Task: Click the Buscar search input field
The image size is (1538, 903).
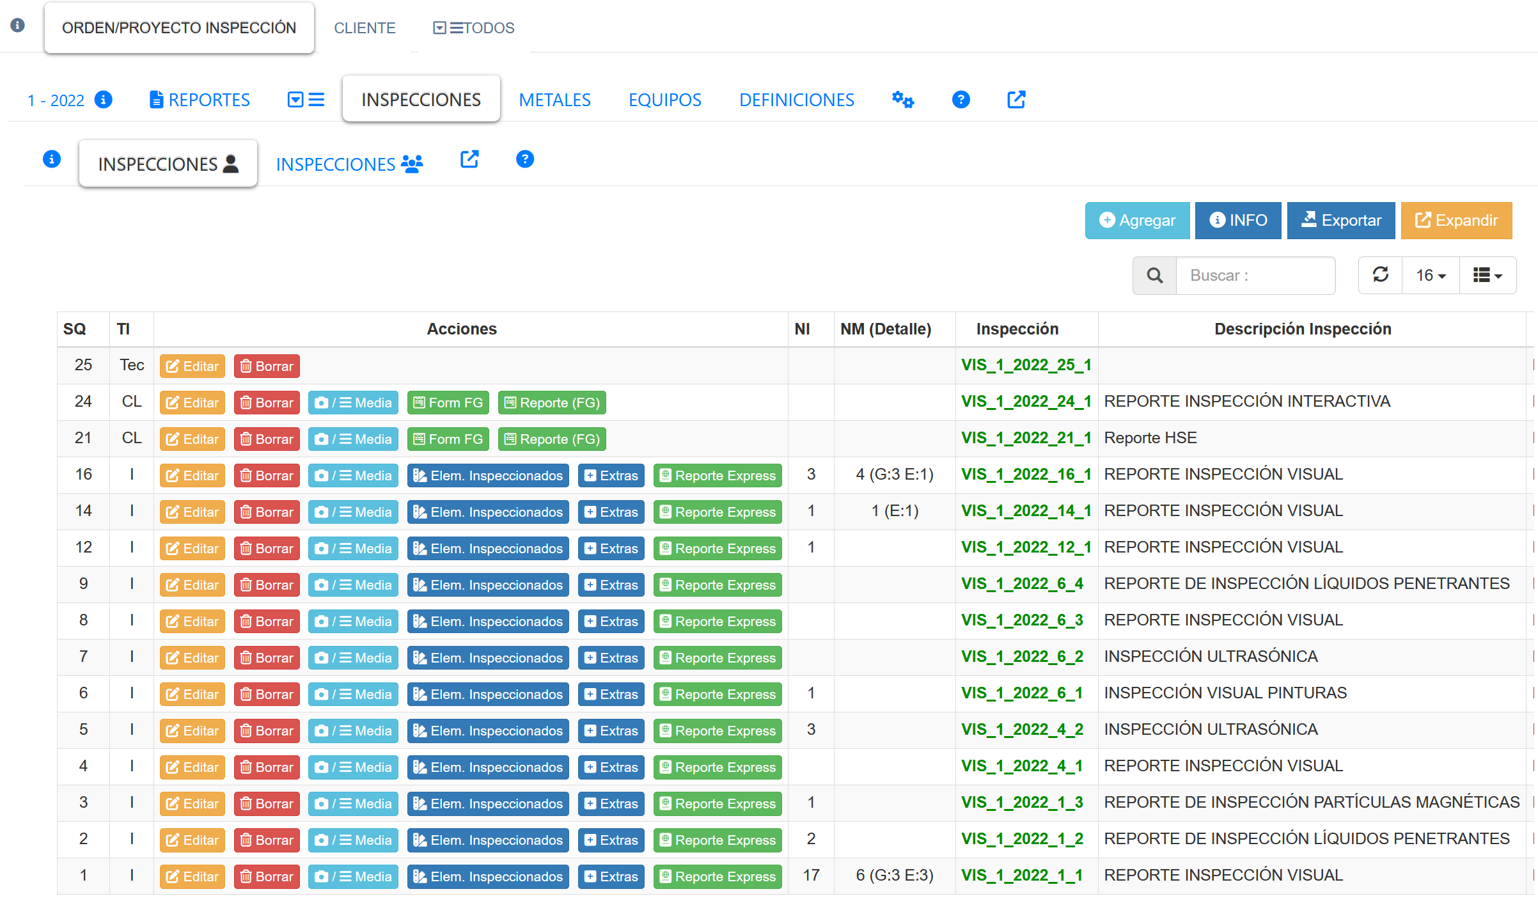Action: (x=1255, y=276)
